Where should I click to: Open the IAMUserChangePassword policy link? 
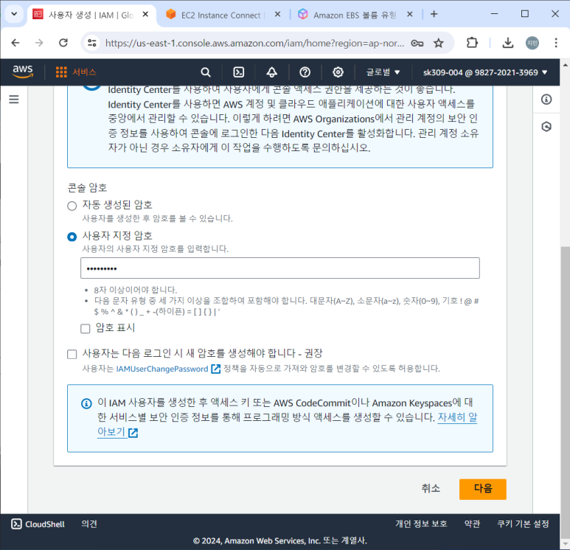162,369
